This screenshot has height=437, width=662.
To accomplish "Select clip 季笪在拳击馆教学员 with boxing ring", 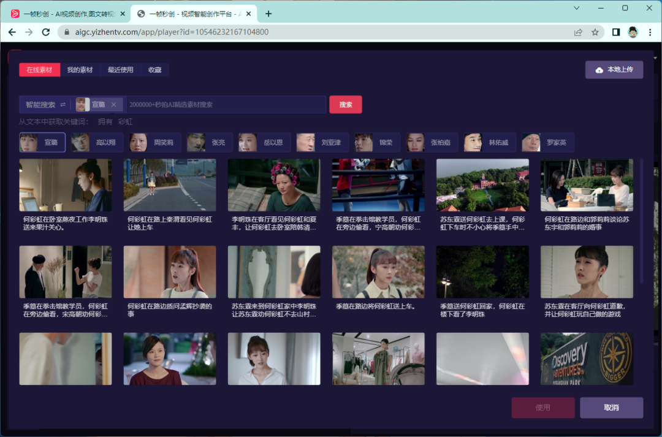I will click(x=378, y=185).
